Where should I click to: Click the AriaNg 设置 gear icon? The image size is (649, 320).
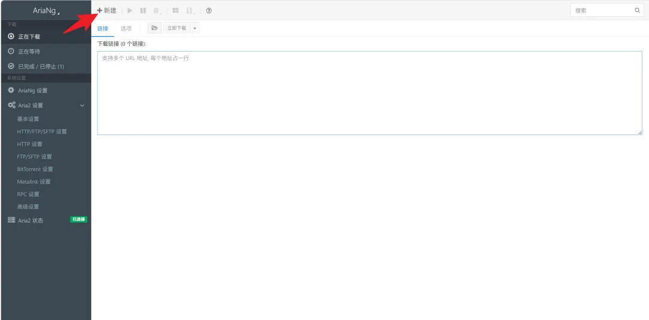tap(11, 90)
